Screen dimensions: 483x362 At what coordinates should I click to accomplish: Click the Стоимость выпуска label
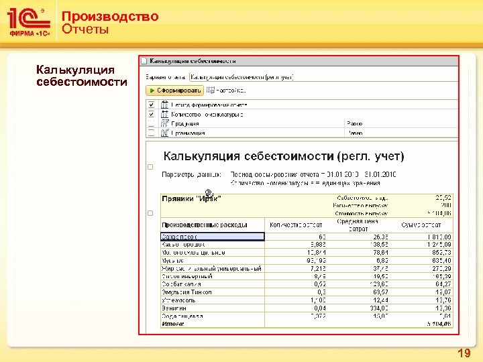coord(362,213)
